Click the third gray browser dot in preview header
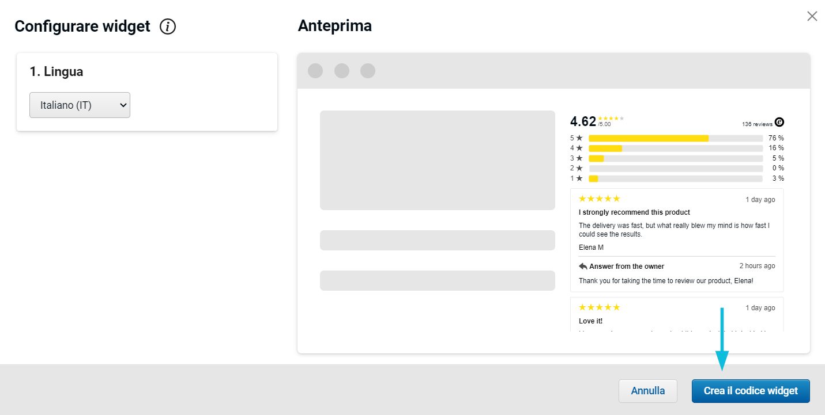 click(x=368, y=71)
